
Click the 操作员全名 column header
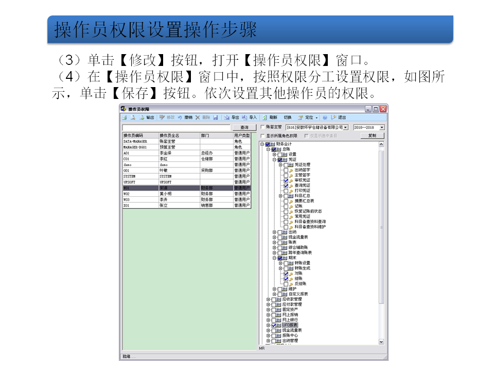pos(179,136)
